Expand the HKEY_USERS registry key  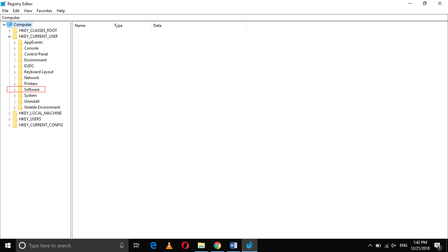click(x=9, y=119)
